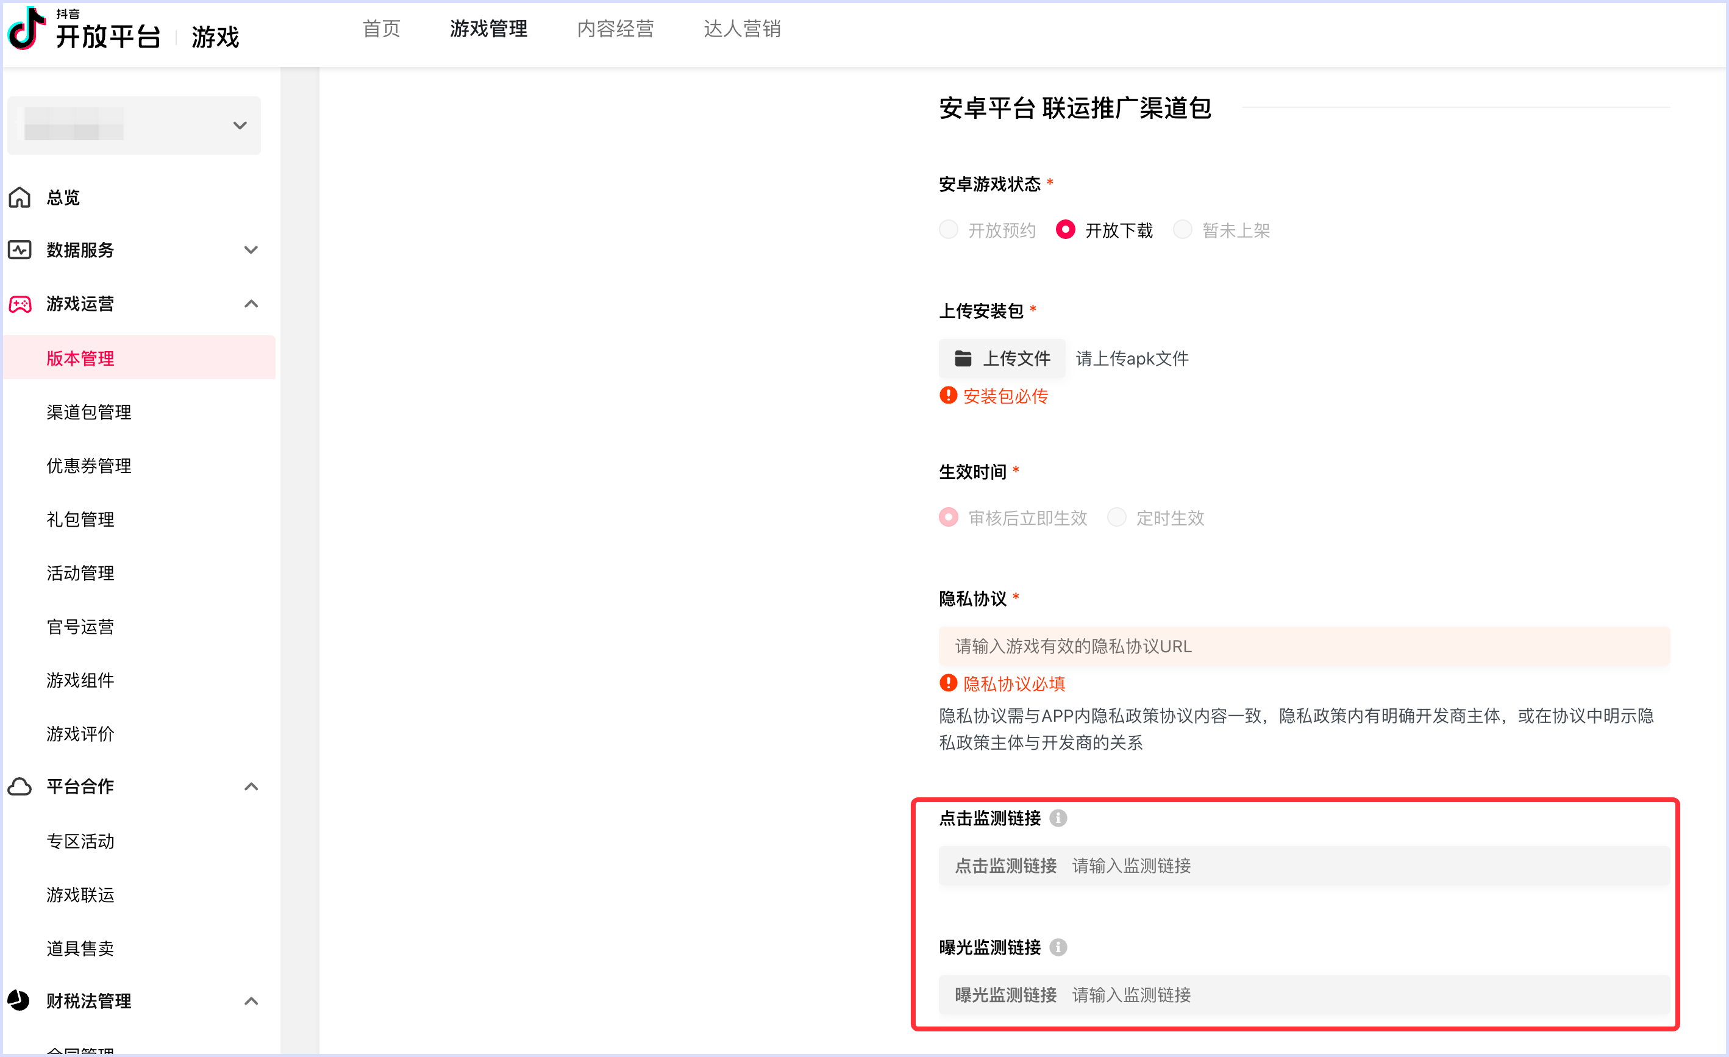Collapse the 平台合作 chevron
The width and height of the screenshot is (1729, 1057).
tap(251, 787)
